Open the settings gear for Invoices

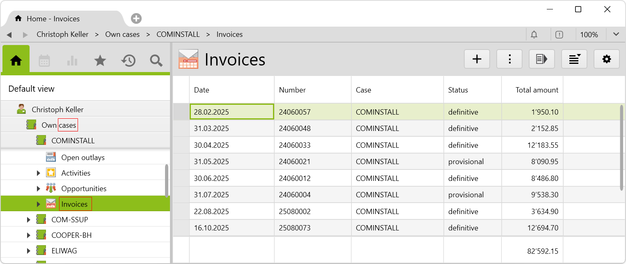606,59
